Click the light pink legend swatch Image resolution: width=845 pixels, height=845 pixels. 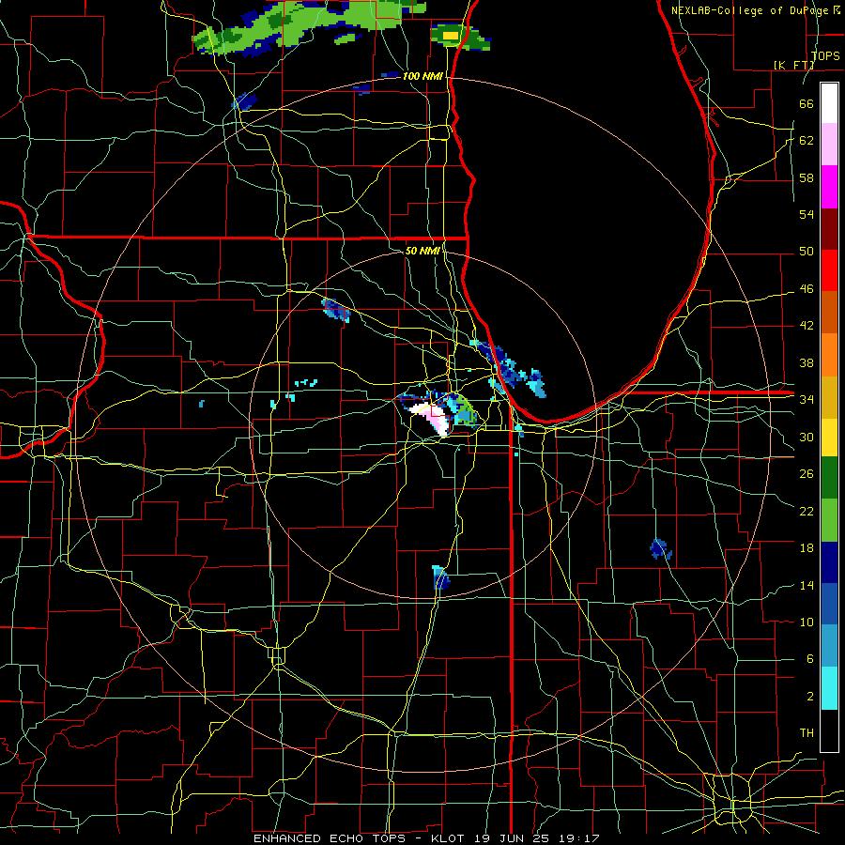[829, 145]
